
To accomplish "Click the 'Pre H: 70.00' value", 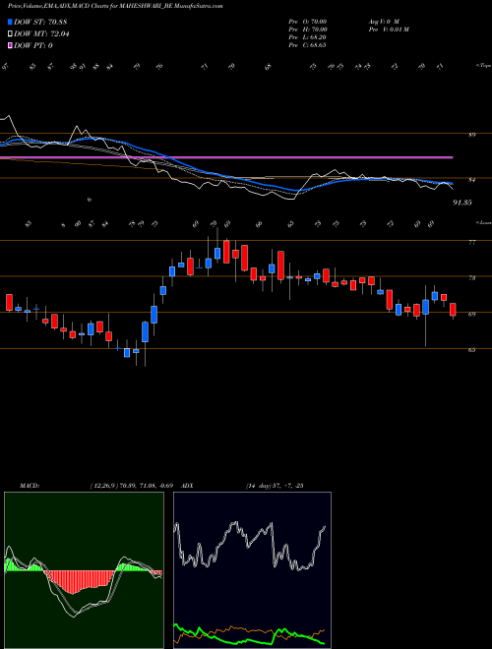I will (308, 29).
